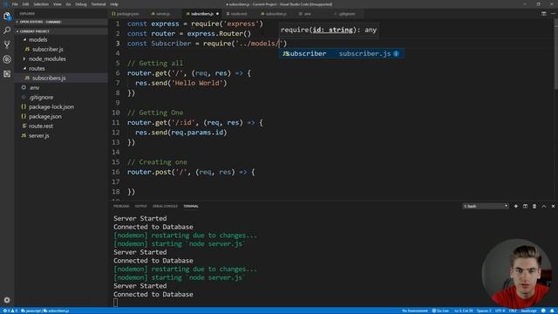Close the terminal panel
The width and height of the screenshot is (558, 314).
pos(553,206)
